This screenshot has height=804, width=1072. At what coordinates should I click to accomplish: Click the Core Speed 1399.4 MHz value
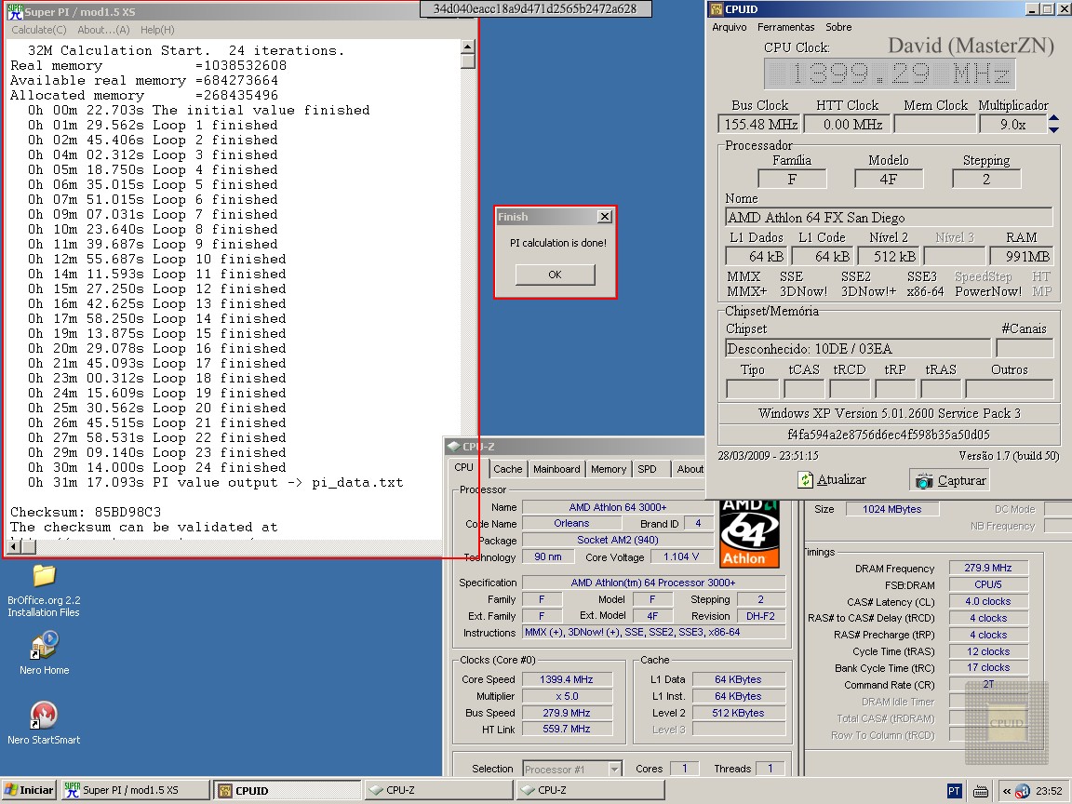click(x=567, y=679)
